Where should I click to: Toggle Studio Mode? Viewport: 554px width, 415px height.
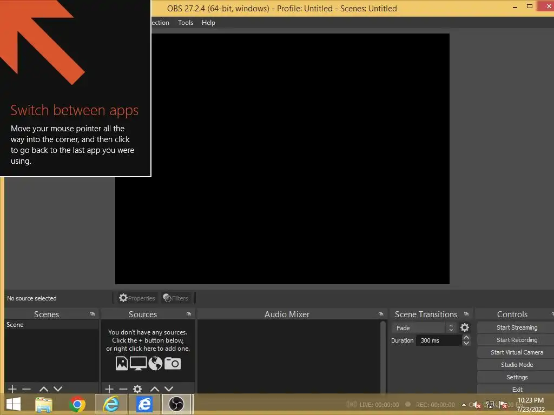click(x=517, y=365)
